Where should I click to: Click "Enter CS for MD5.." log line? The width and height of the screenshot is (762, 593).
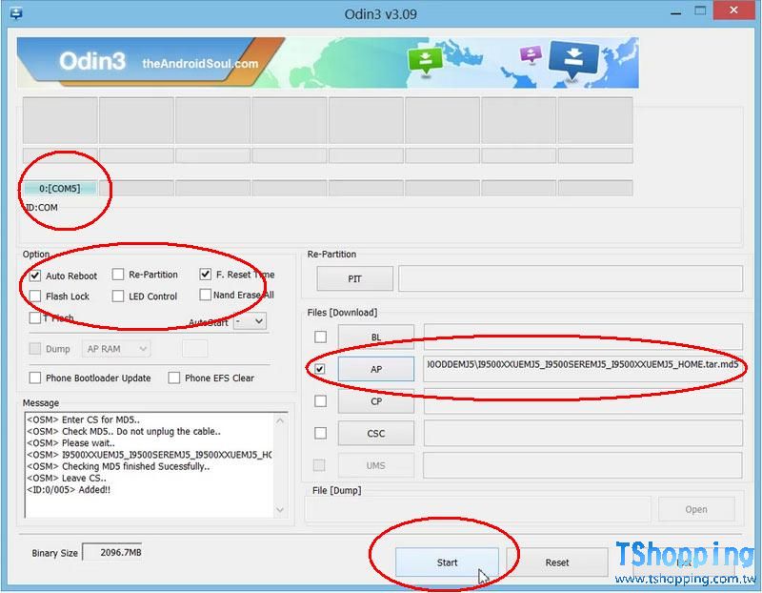point(83,419)
